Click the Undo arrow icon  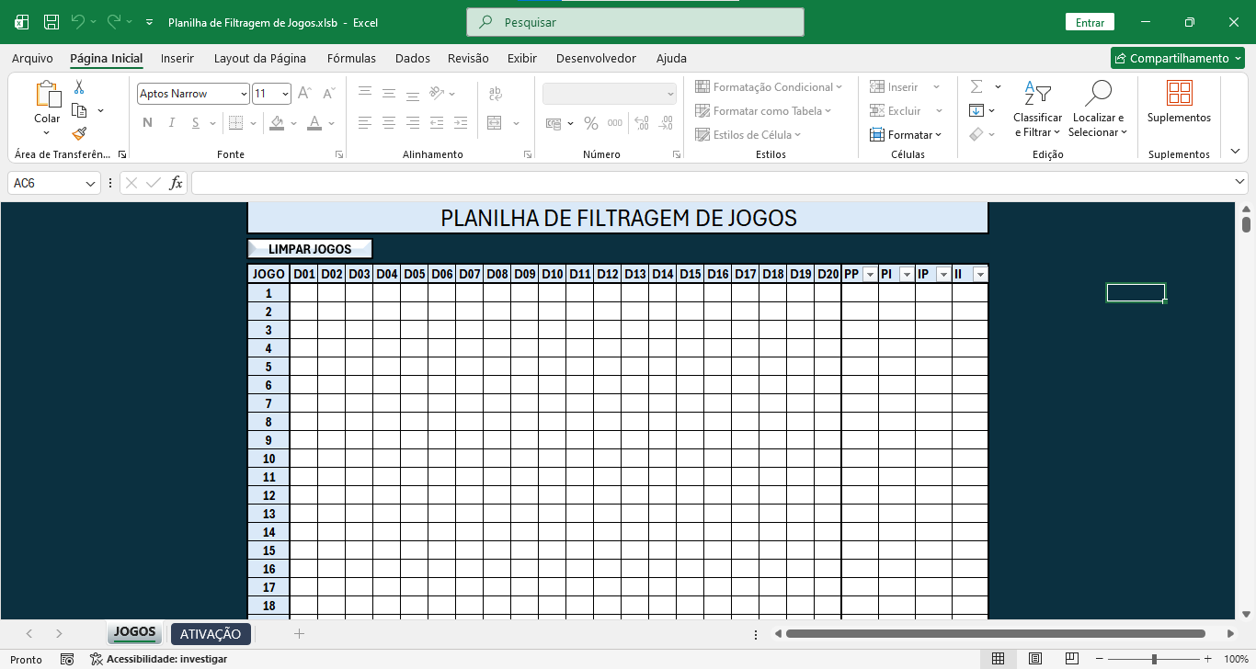pos(78,21)
